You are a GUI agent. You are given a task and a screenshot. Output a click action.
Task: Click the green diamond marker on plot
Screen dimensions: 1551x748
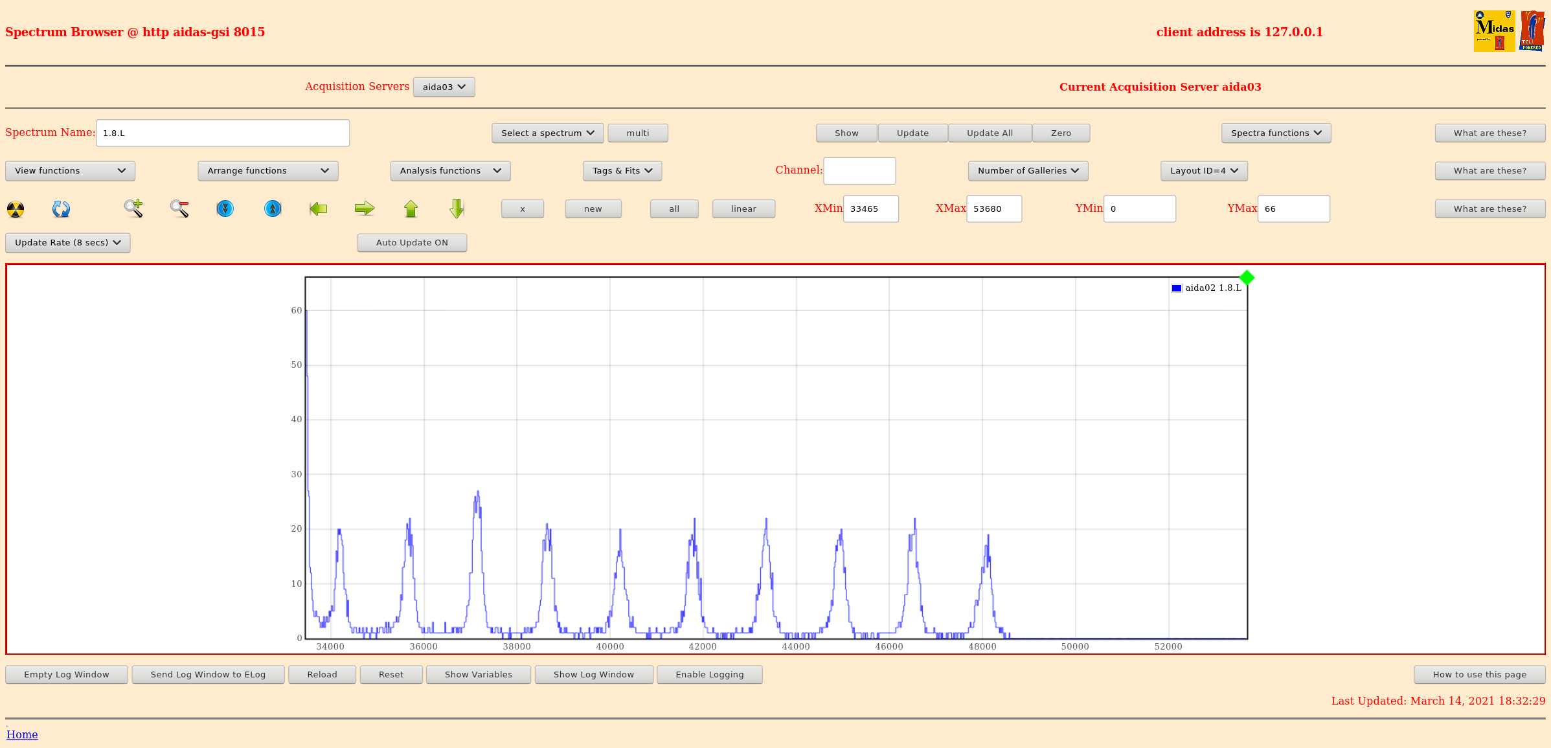coord(1247,278)
